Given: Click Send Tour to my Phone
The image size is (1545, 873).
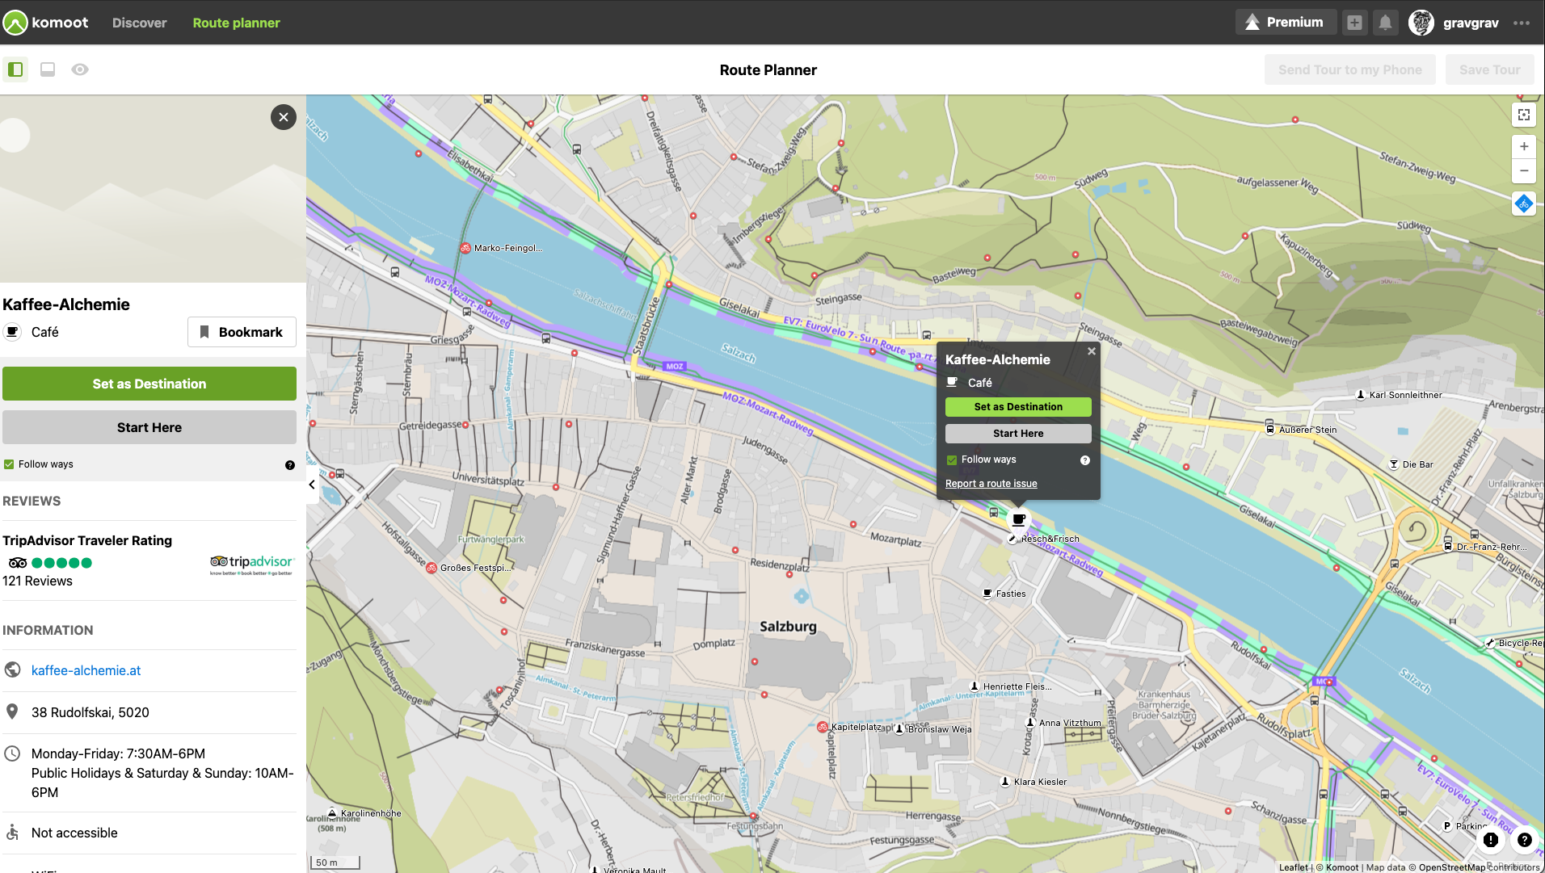Looking at the screenshot, I should tap(1350, 69).
